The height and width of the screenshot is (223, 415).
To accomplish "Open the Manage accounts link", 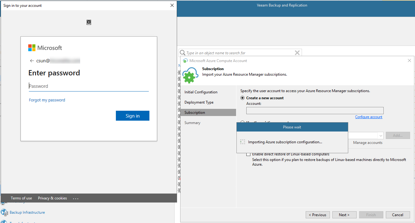I will (368, 143).
